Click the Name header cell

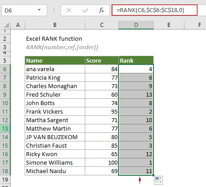point(55,60)
